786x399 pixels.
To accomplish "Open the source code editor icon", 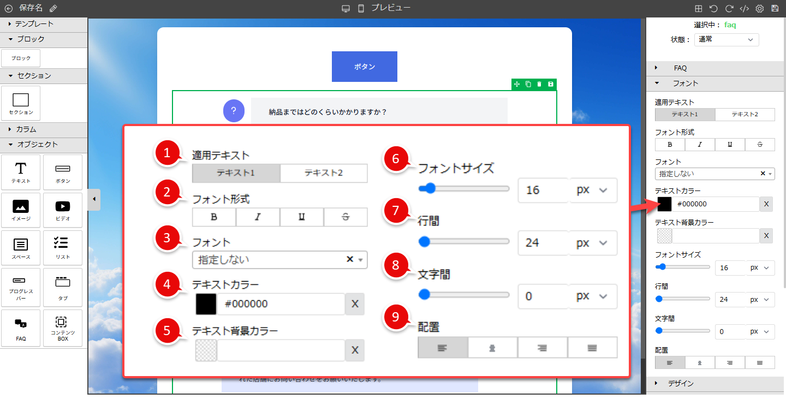I will [x=744, y=8].
